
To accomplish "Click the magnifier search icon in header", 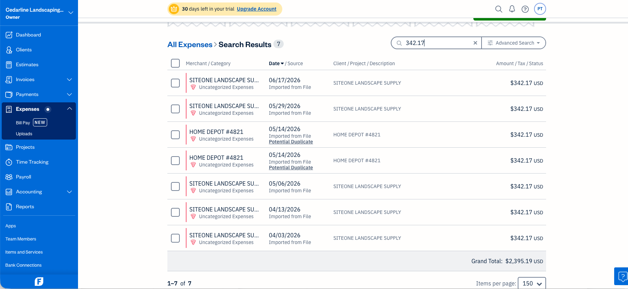I will 499,9.
